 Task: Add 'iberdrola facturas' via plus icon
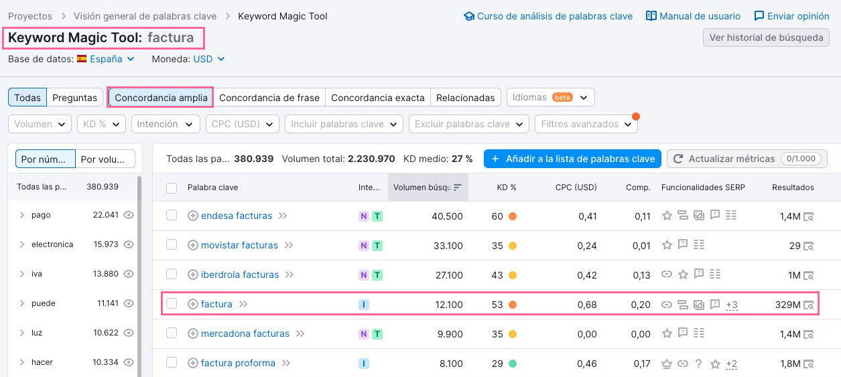[193, 275]
